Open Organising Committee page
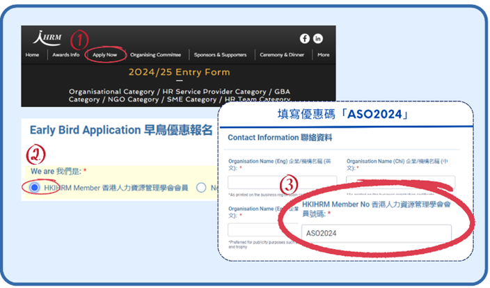The width and height of the screenshot is (490, 288). 156,55
